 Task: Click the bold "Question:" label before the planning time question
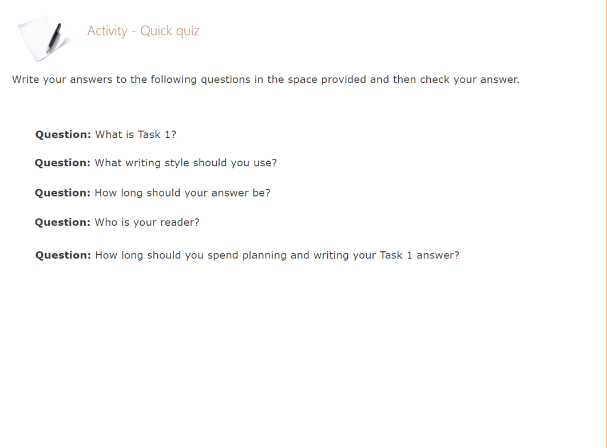[63, 255]
